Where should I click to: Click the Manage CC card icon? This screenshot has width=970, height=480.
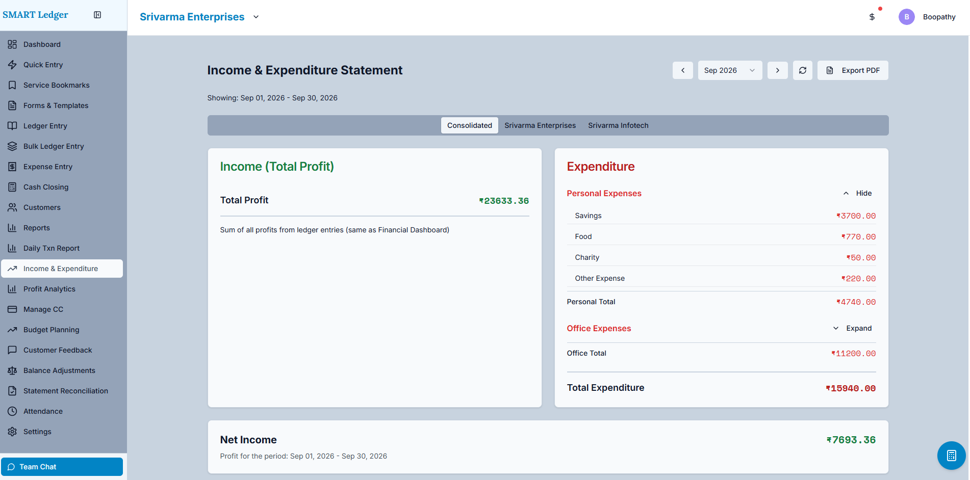point(12,309)
